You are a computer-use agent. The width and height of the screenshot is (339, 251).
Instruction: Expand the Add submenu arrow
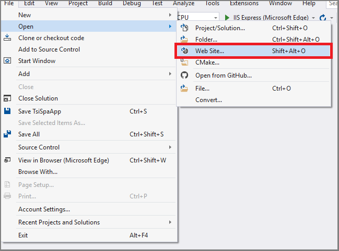tap(170, 73)
